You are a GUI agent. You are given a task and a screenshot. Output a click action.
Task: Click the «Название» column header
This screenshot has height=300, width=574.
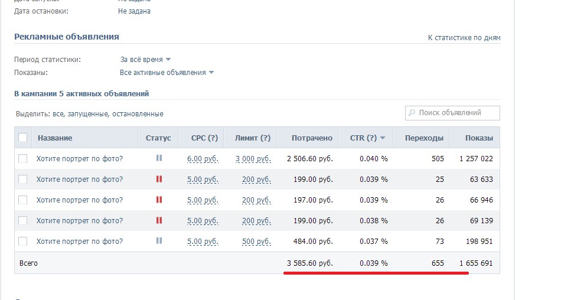click(55, 138)
